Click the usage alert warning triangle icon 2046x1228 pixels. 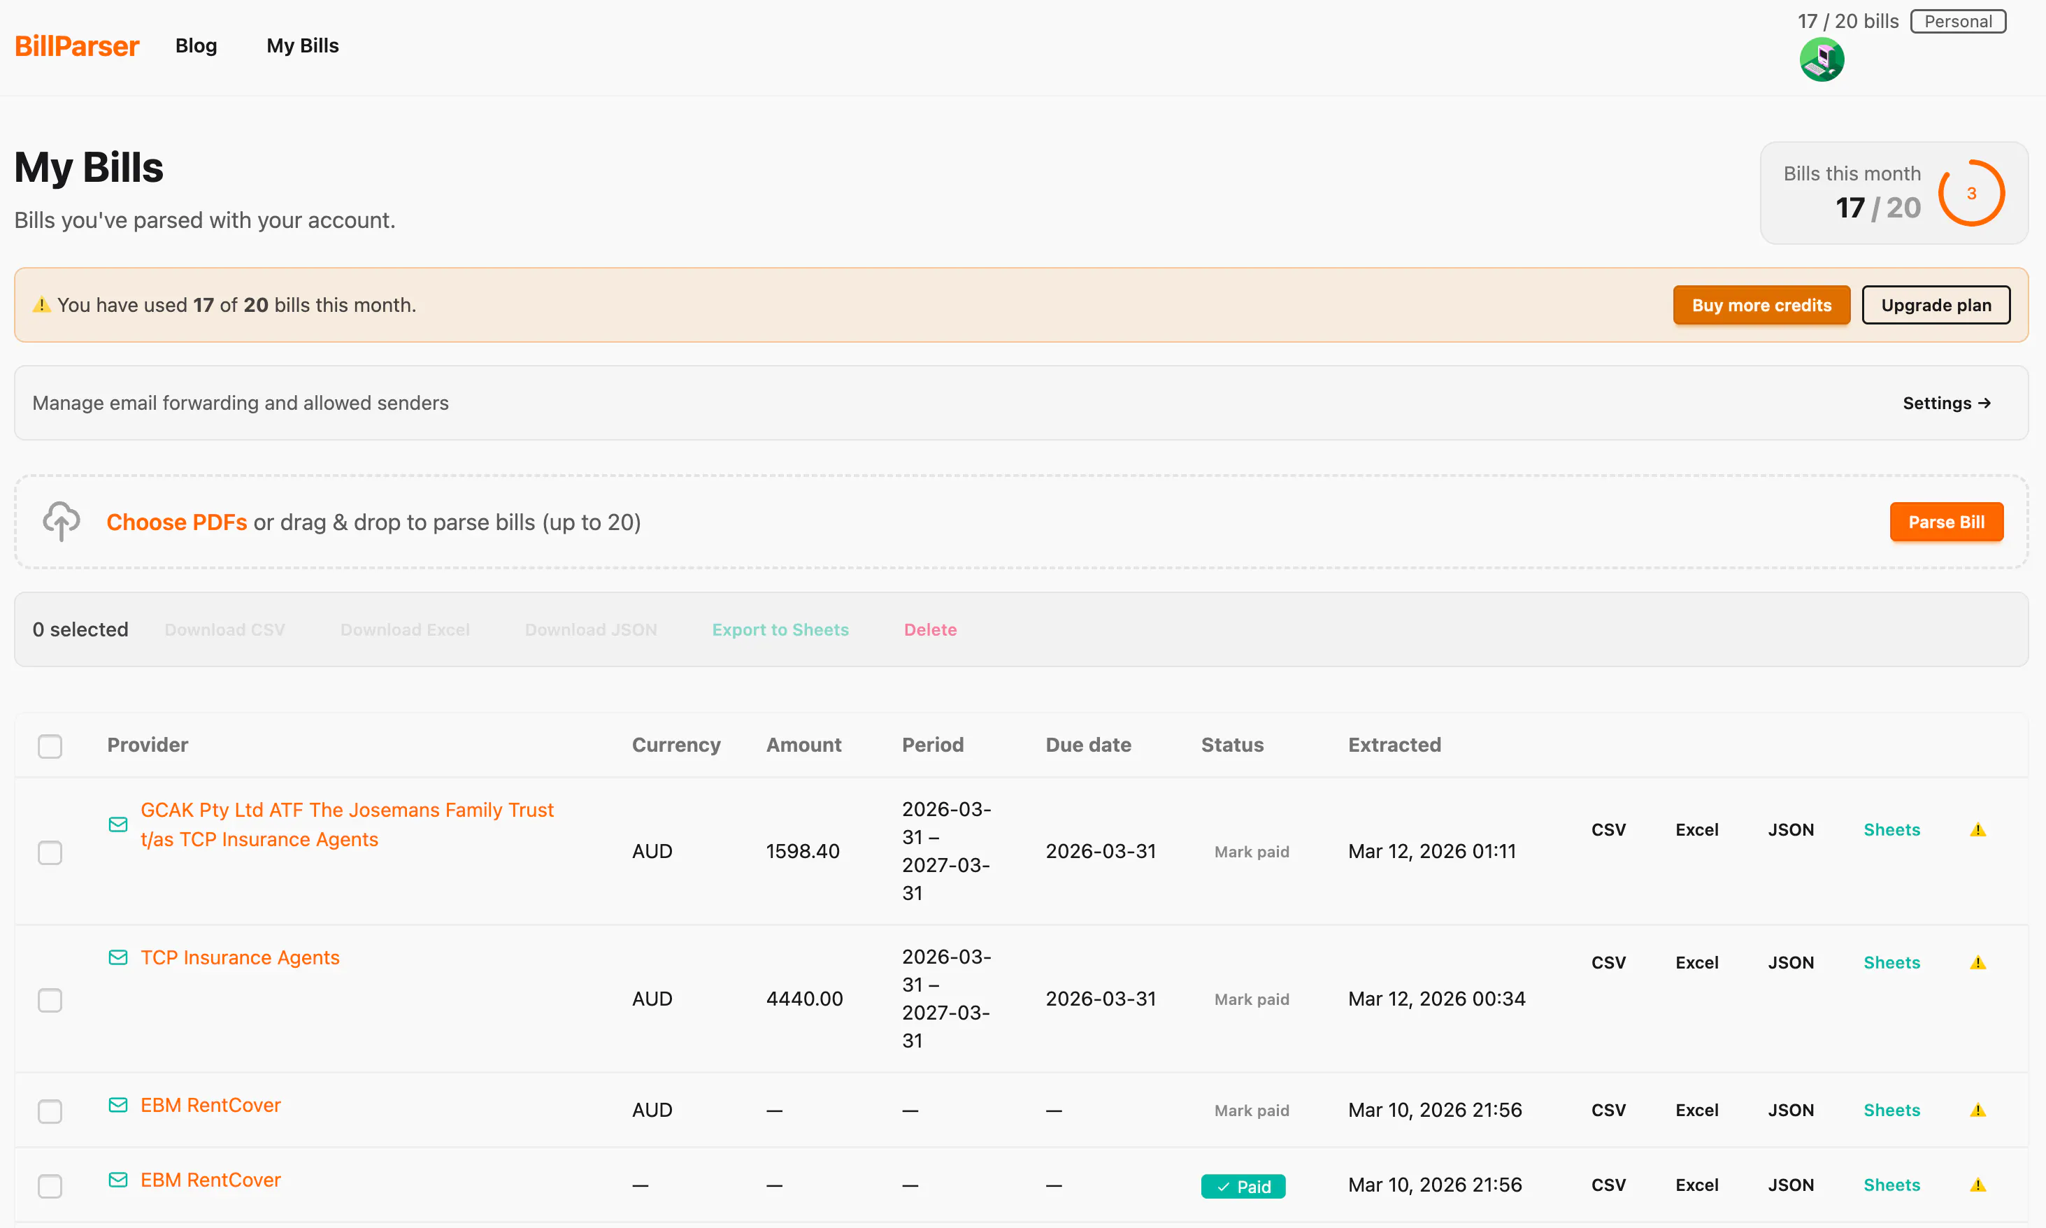click(x=41, y=304)
